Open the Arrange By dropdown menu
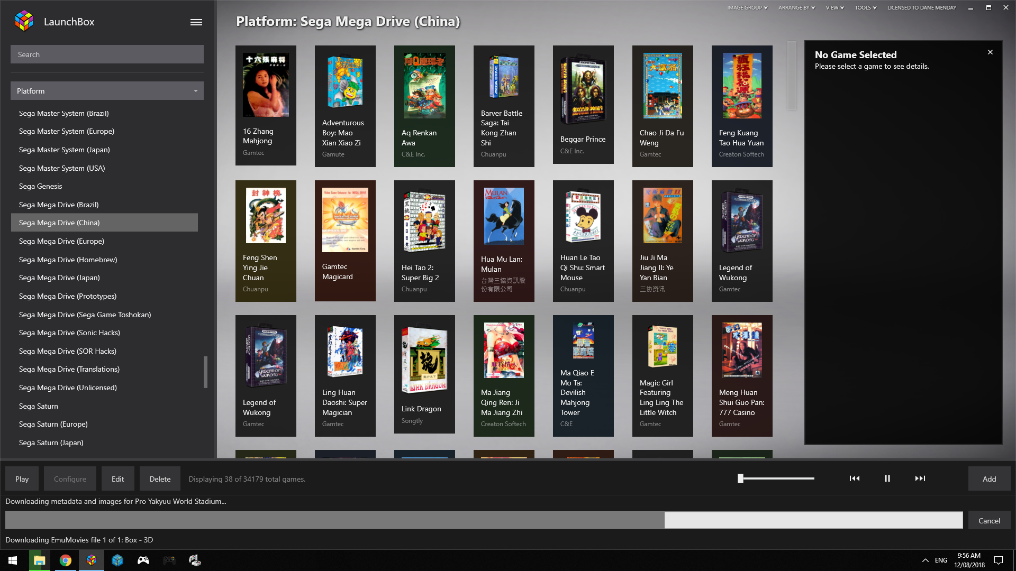Image resolution: width=1016 pixels, height=571 pixels. 796,8
